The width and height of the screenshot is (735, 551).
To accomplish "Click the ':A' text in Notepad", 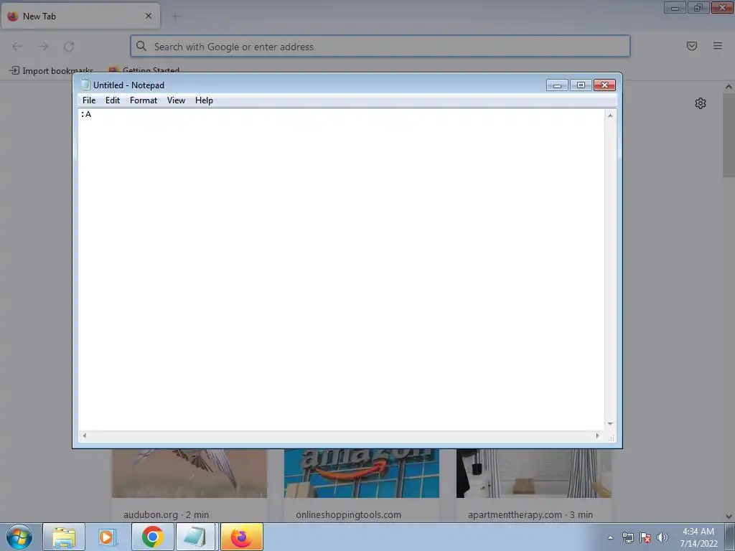I will pos(86,114).
